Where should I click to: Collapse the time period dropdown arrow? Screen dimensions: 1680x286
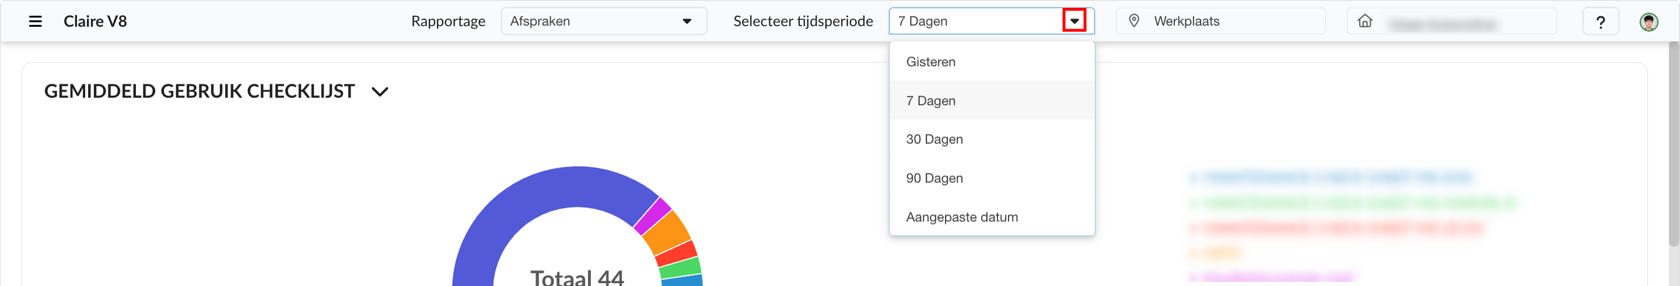[1073, 21]
